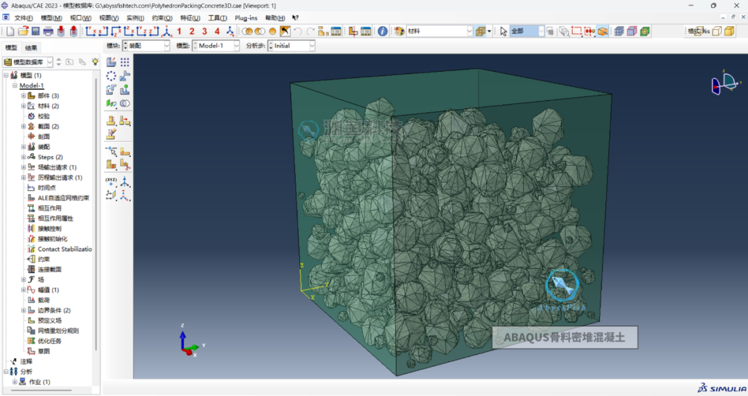Screen dimensions: 748x396
Task: Toggle shaded render style
Action: point(729,31)
